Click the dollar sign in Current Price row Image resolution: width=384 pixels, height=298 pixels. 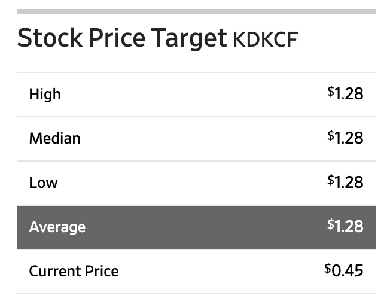(328, 268)
